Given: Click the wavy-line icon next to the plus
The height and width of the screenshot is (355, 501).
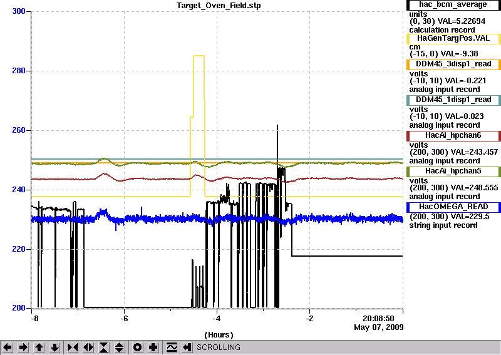Looking at the screenshot, I should (x=172, y=347).
